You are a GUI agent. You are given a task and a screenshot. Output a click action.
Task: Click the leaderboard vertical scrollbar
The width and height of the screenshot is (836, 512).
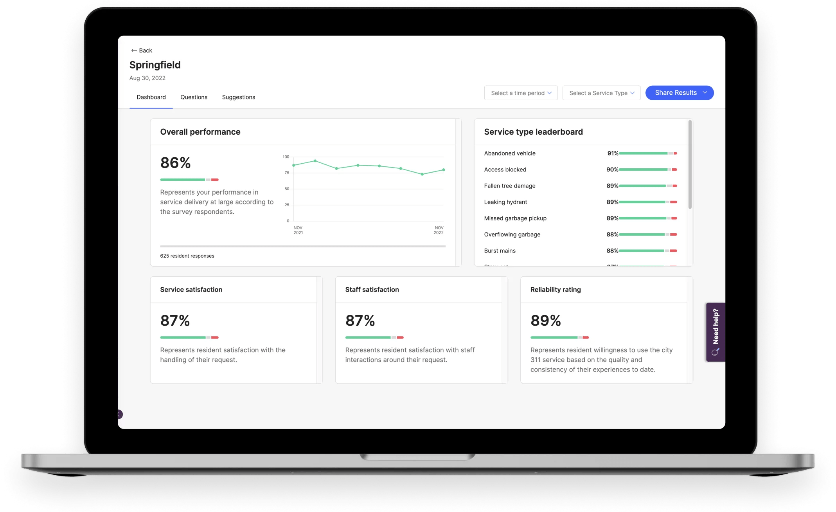click(x=690, y=164)
